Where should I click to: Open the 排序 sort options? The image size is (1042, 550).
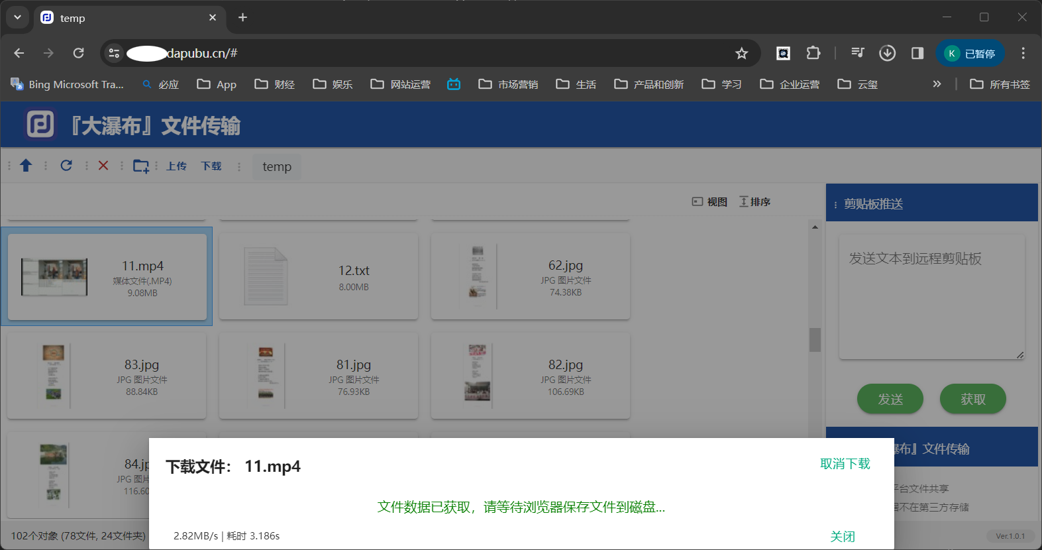[x=755, y=201]
